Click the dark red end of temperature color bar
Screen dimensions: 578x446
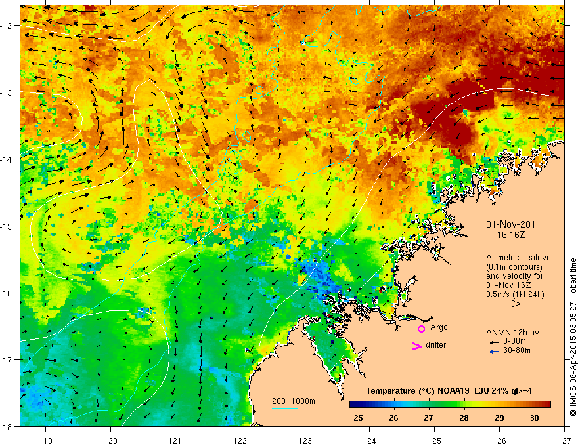tap(546, 404)
